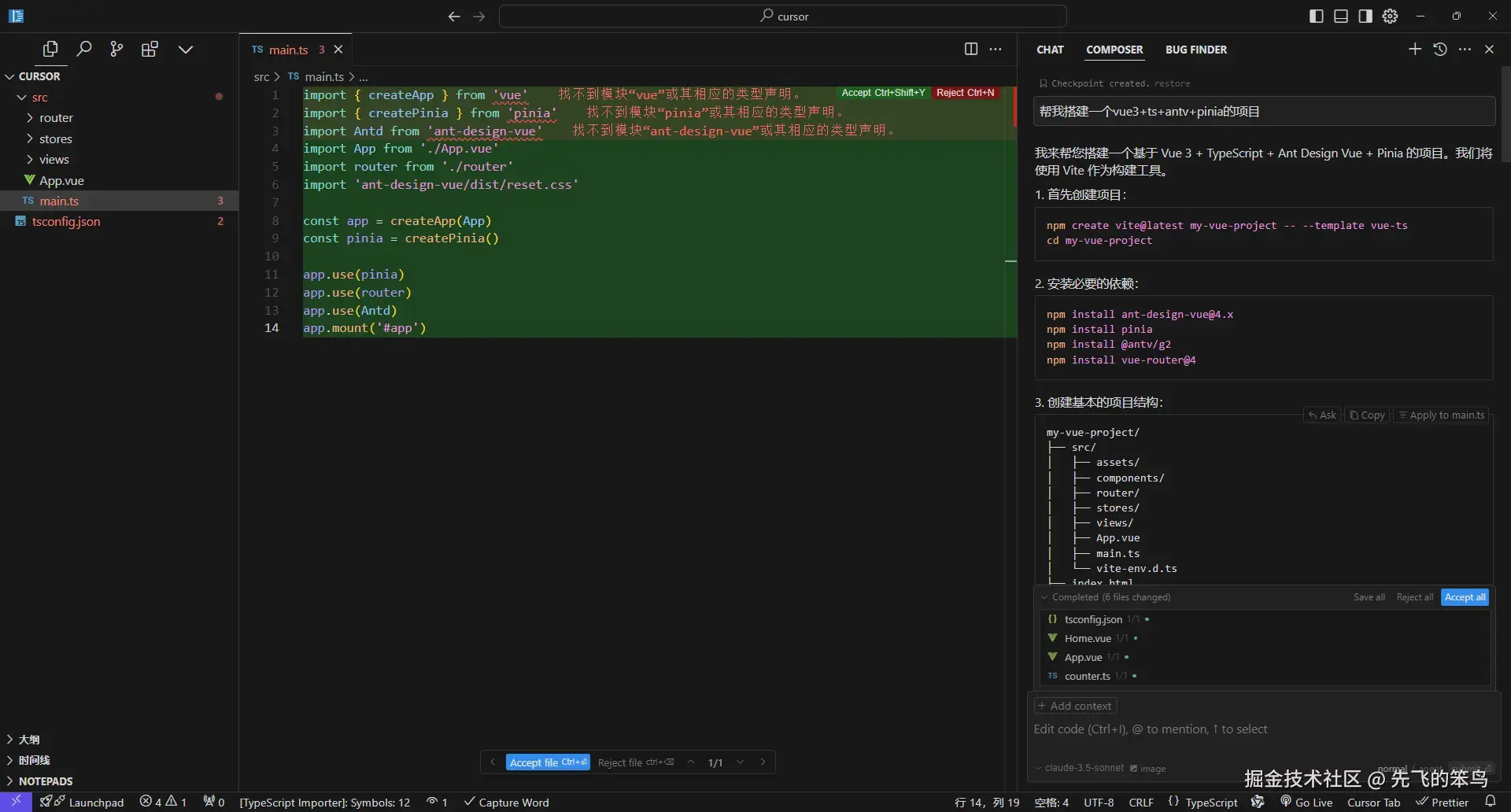This screenshot has width=1511, height=812.
Task: Expand the NOTEPADS section
Action: [x=45, y=781]
